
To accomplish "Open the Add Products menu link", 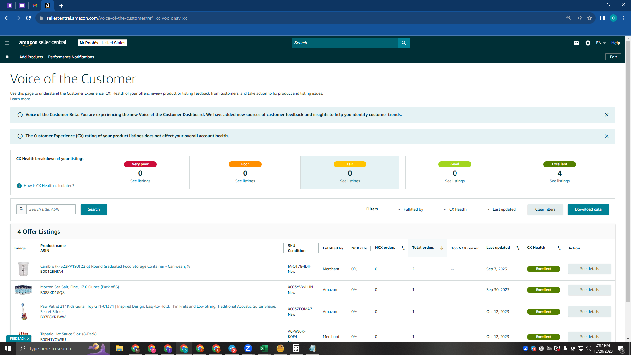I will pos(31,57).
